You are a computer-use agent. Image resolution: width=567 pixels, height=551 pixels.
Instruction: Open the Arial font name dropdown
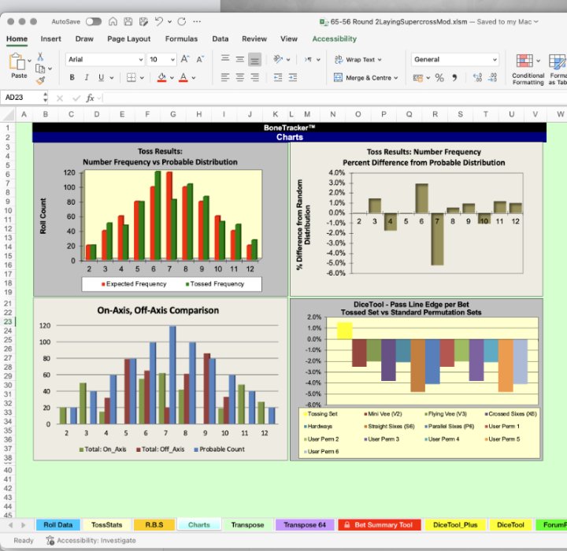[x=140, y=60]
